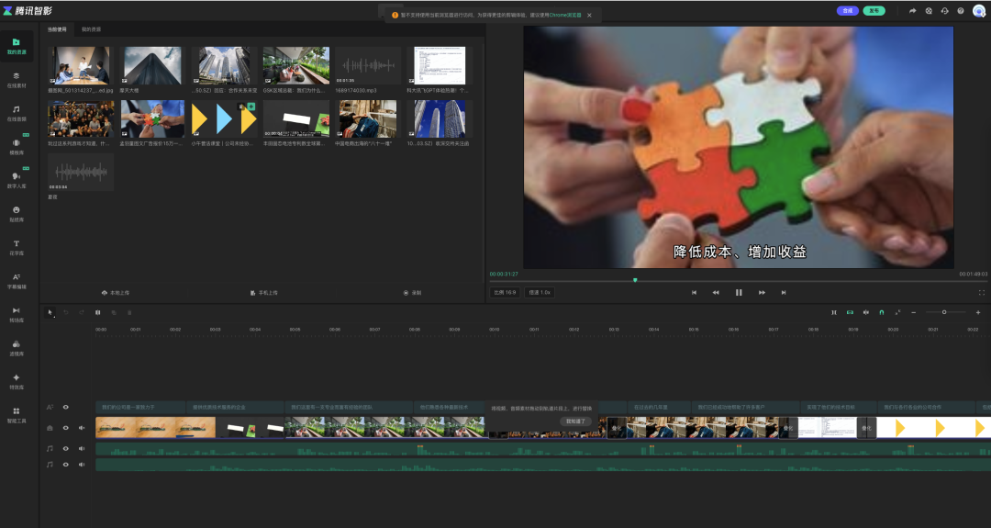Open 在线素材 online materials panel
The image size is (991, 528).
point(17,78)
